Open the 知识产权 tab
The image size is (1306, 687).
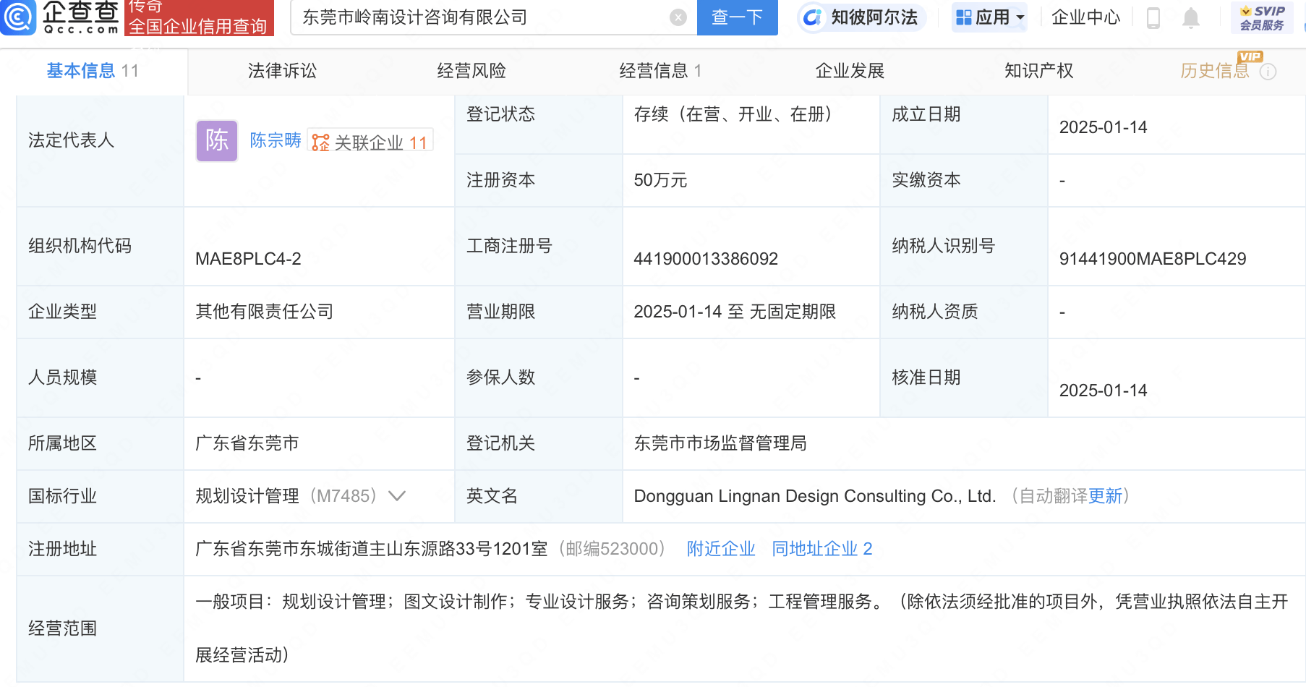1038,71
